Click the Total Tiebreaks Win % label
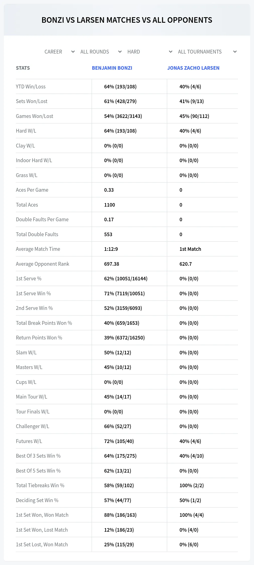The height and width of the screenshot is (565, 254). click(x=40, y=485)
